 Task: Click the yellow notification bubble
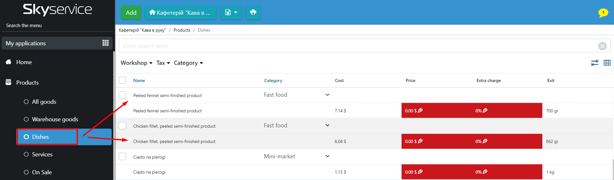603,12
